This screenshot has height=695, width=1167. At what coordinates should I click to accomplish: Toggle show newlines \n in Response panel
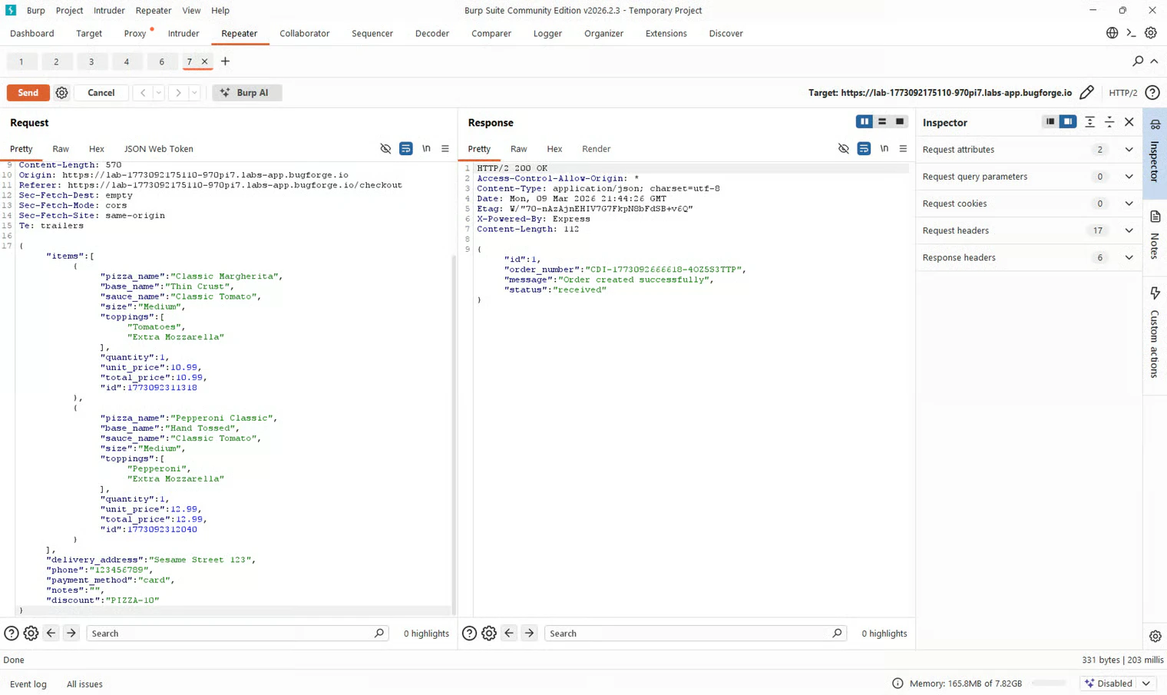point(884,149)
